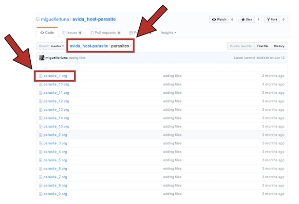Click the file icon beside parasite_8.org
The width and height of the screenshot is (299, 204).
40,186
